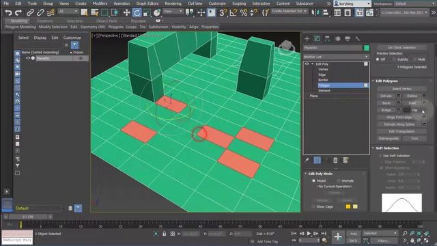Toggle visibility eye for Plane001 in explorer
Viewport: 437px width, 246px height.
[28, 58]
